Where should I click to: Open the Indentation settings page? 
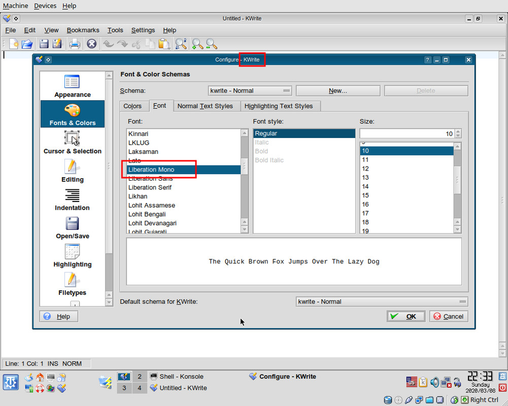pos(72,199)
